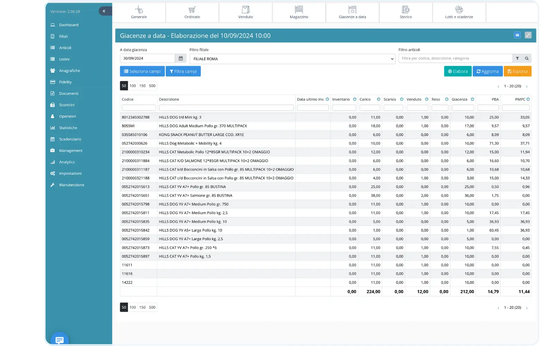Click the Descrizione column filter field
554x346 pixels.
tap(226, 108)
